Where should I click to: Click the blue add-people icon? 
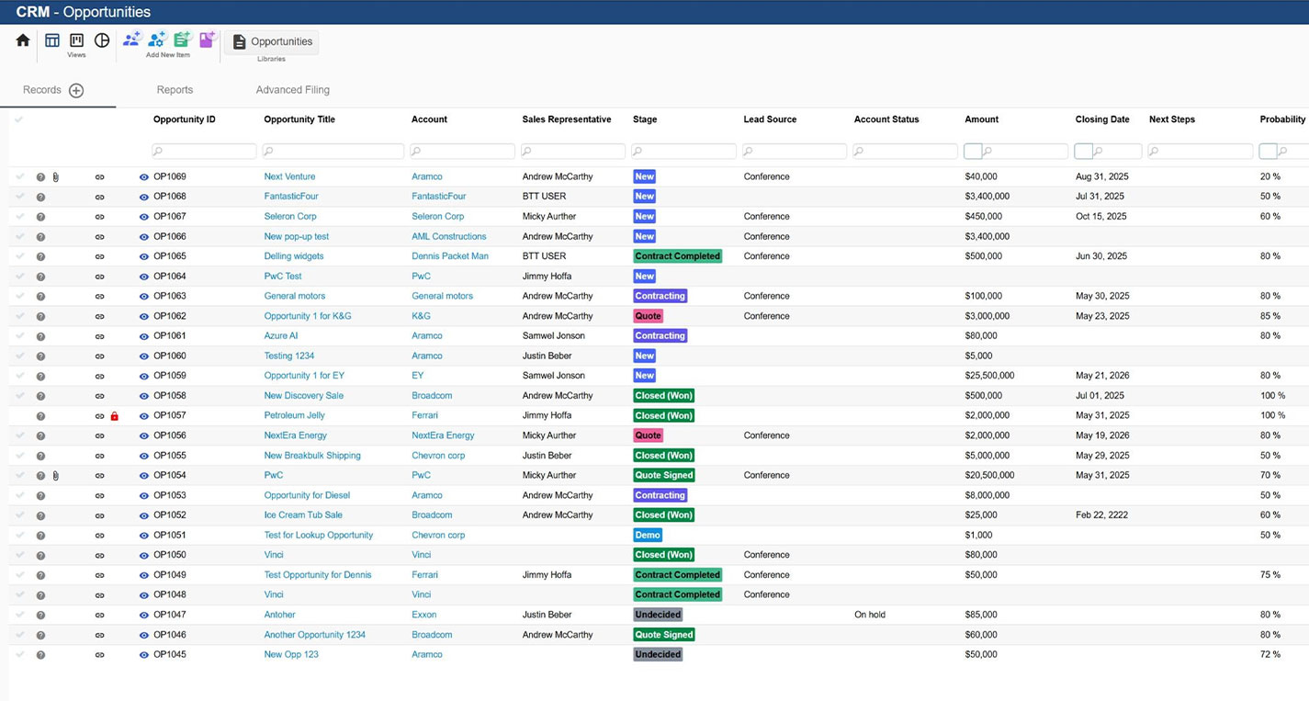pos(131,40)
